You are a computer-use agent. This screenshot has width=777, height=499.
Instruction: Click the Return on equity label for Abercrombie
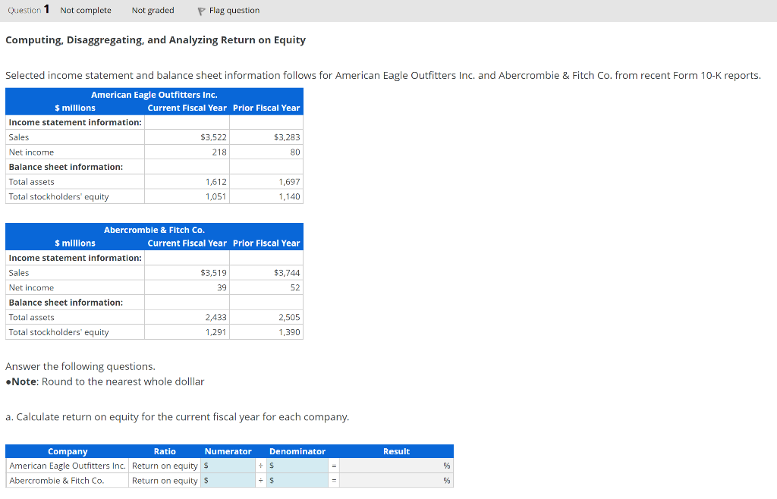tap(165, 479)
